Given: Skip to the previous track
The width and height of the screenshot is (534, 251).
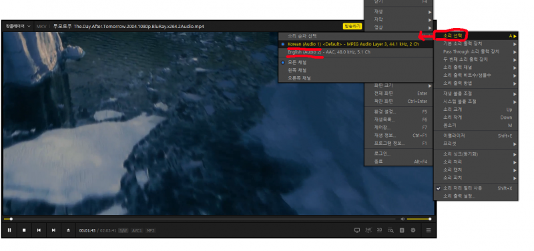Looking at the screenshot, I should tap(39, 230).
